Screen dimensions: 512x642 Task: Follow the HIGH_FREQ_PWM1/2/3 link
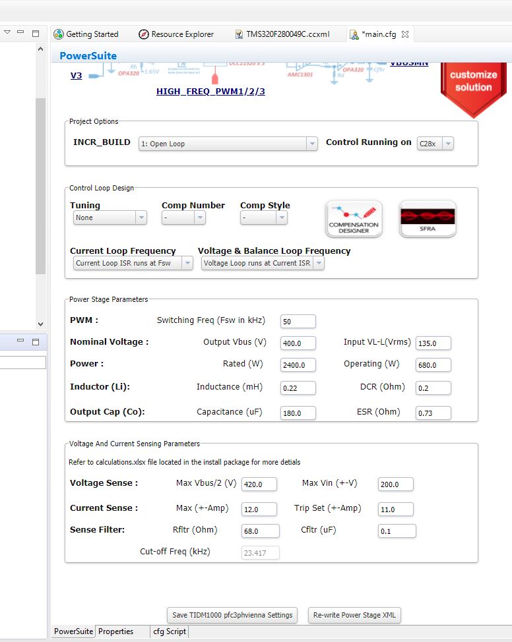tap(210, 92)
